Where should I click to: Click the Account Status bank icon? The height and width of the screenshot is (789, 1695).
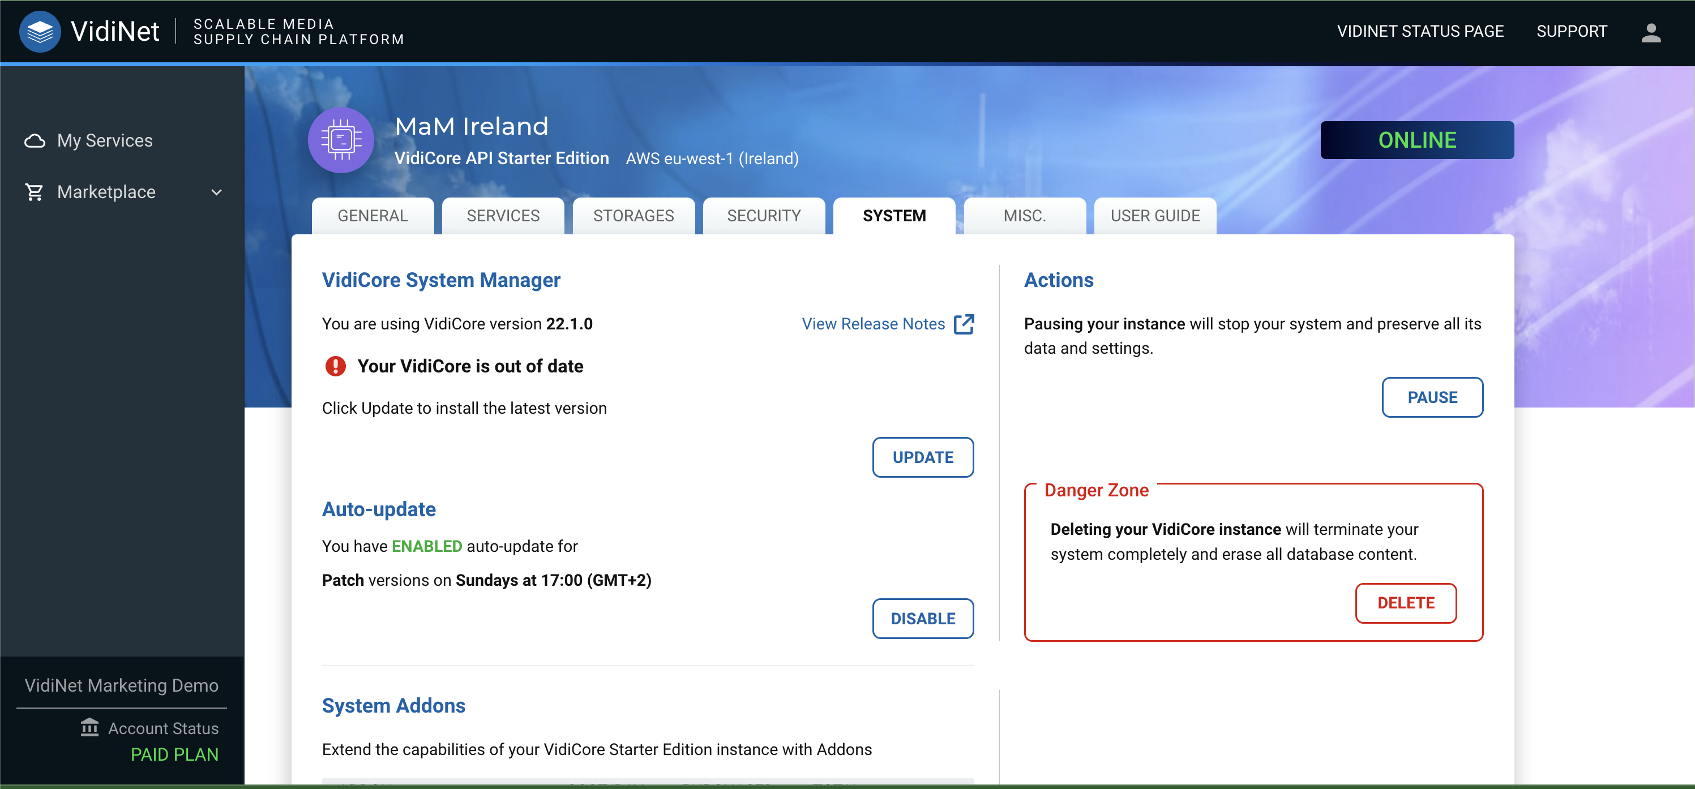click(x=89, y=727)
